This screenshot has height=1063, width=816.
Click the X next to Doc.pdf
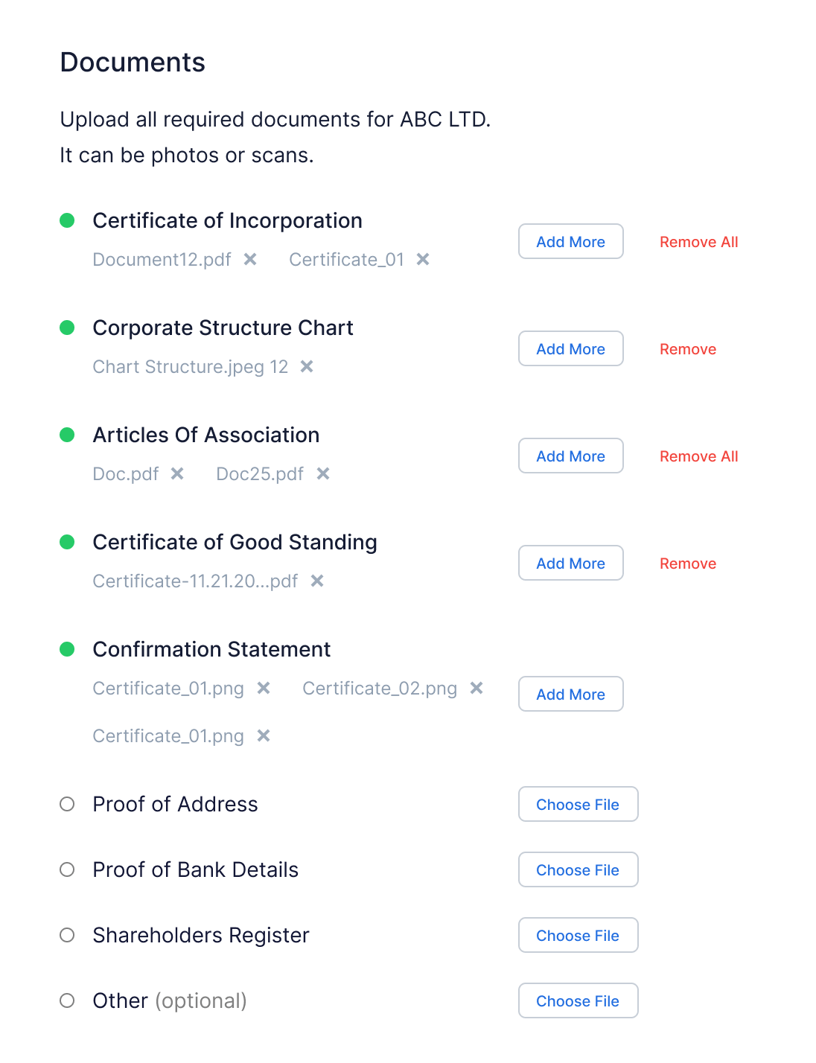tap(177, 473)
